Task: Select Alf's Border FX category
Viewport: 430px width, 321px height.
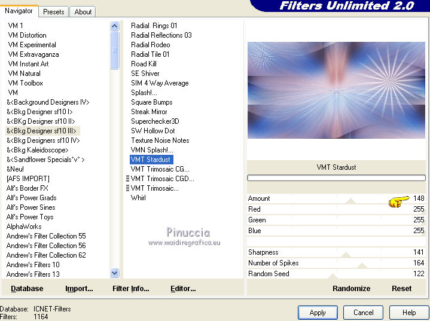Action: coord(27,188)
